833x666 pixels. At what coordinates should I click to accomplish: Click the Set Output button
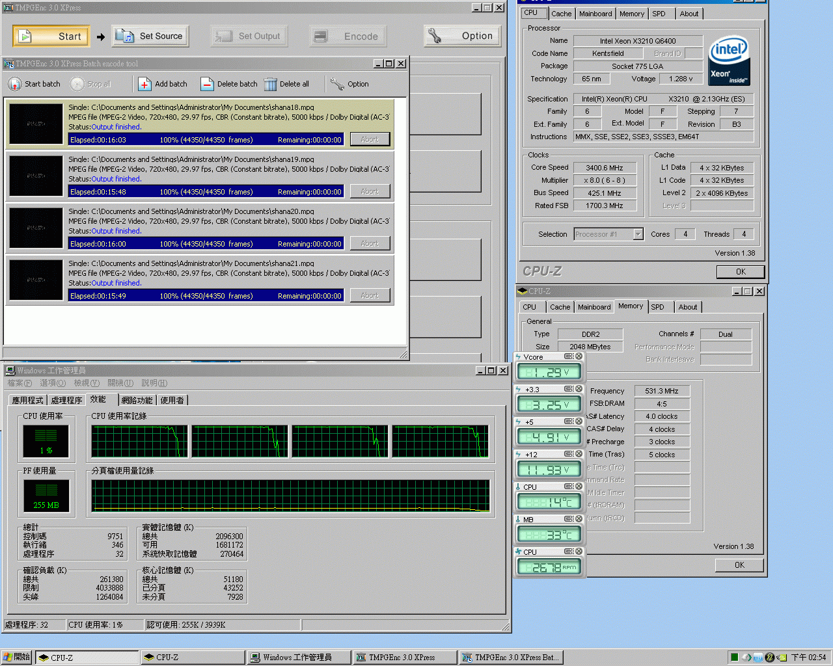(x=249, y=36)
